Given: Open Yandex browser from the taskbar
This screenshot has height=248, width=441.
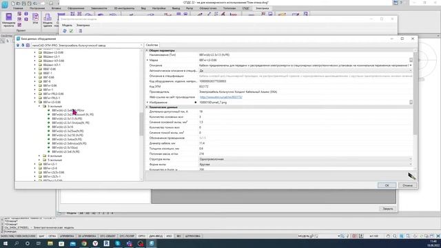Looking at the screenshot, I should (x=95, y=243).
